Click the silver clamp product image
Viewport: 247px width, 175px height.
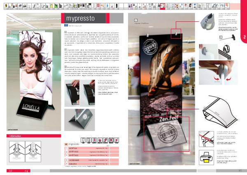[208, 21]
